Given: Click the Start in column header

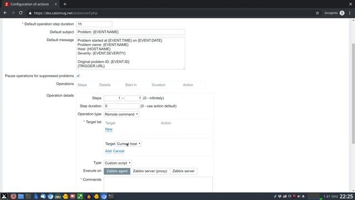Looking at the screenshot, I should 131,85.
